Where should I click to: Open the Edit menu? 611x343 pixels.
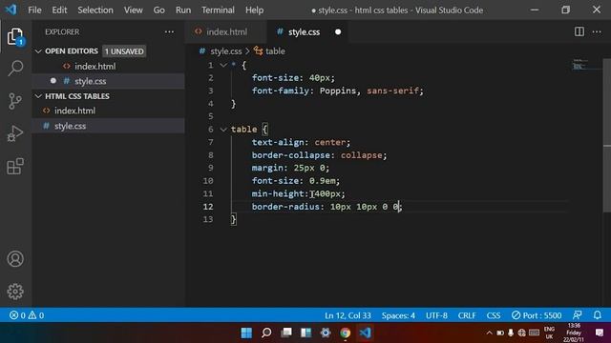point(59,10)
